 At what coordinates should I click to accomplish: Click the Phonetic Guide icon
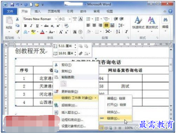pyautogui.click(x=75, y=19)
